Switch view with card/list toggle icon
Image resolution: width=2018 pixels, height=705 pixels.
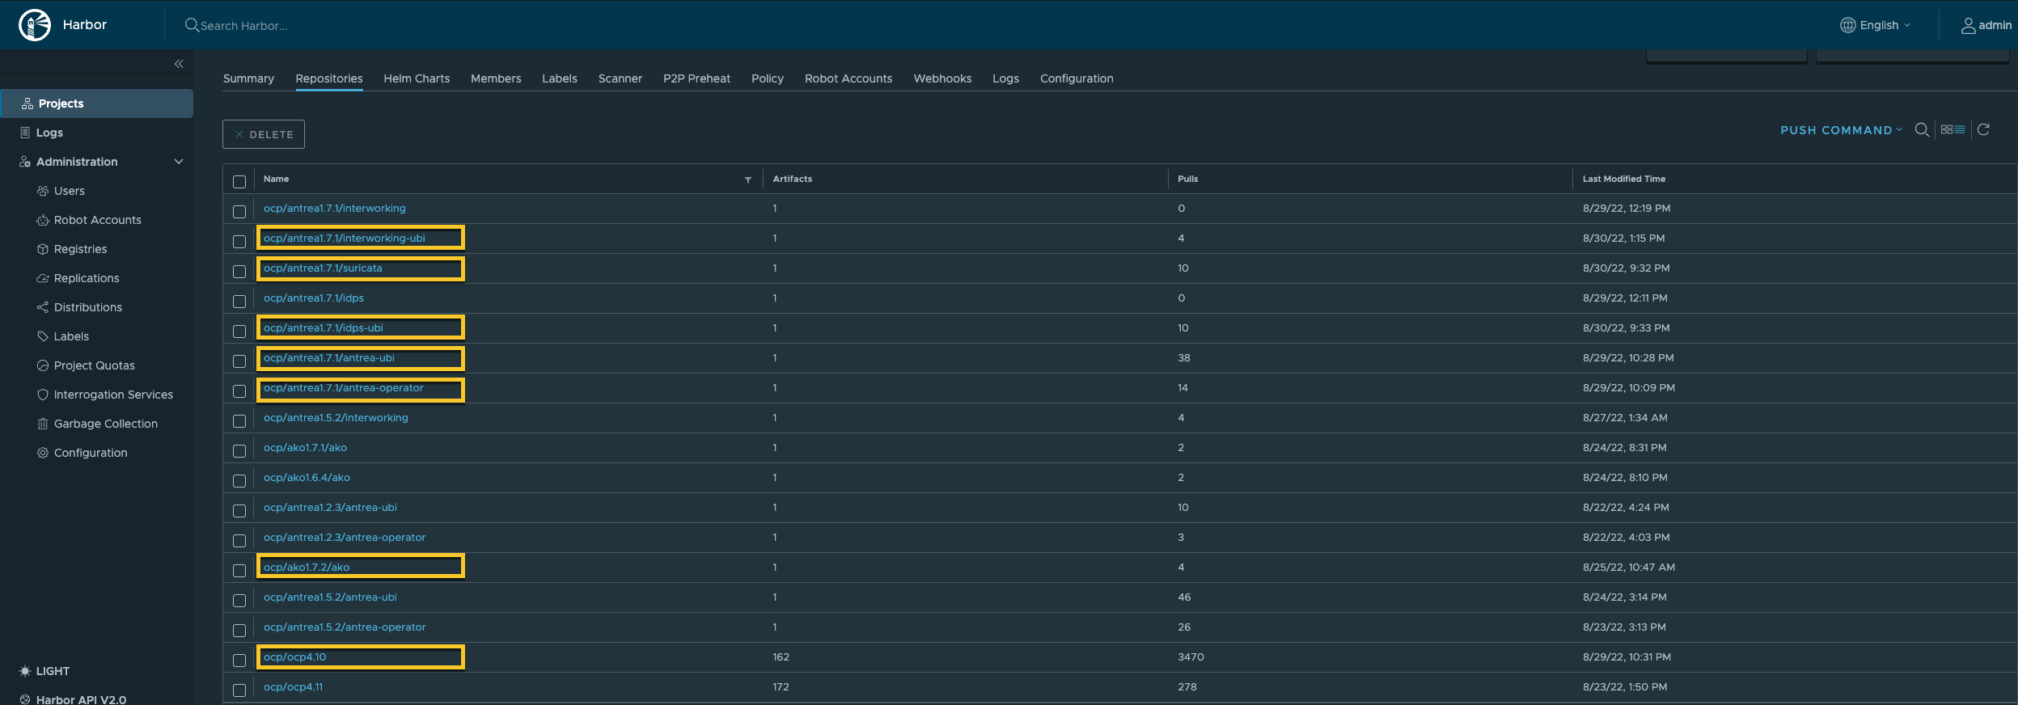point(1952,129)
